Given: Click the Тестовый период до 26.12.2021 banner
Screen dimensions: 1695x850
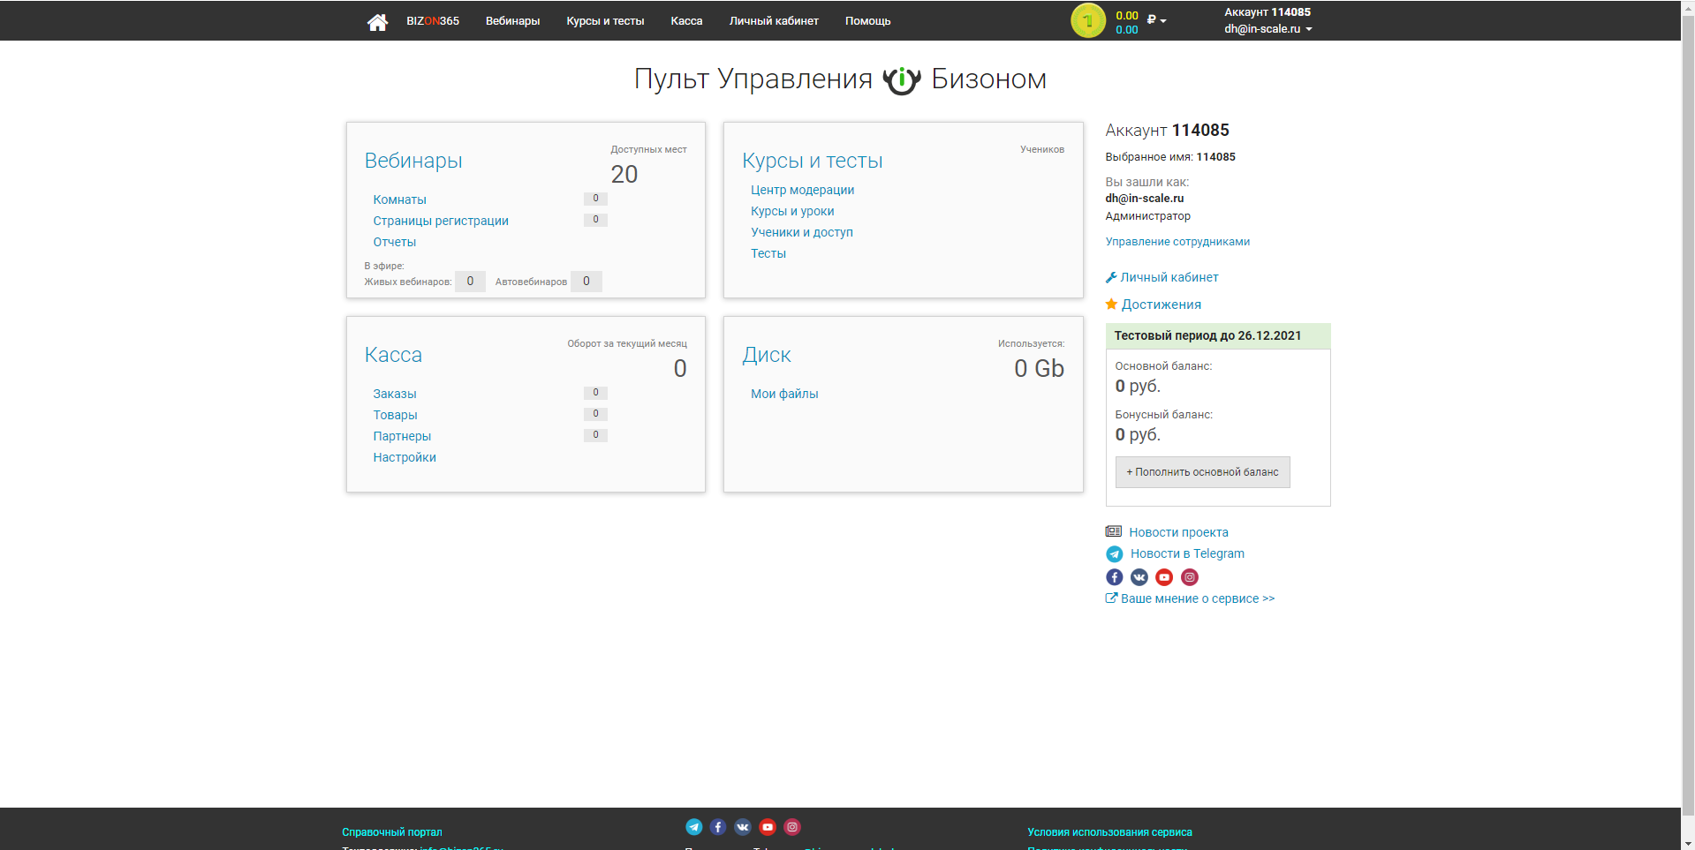Looking at the screenshot, I should pyautogui.click(x=1218, y=336).
